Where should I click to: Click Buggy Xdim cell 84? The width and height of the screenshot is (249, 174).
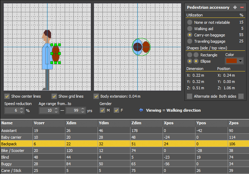pos(81,164)
